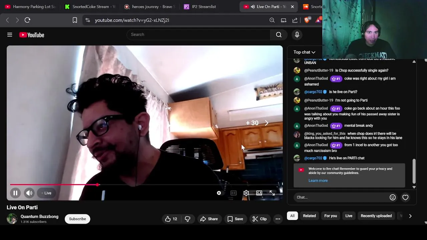Switch to heroes jounrey browser tab
427x240 pixels.
(x=149, y=7)
